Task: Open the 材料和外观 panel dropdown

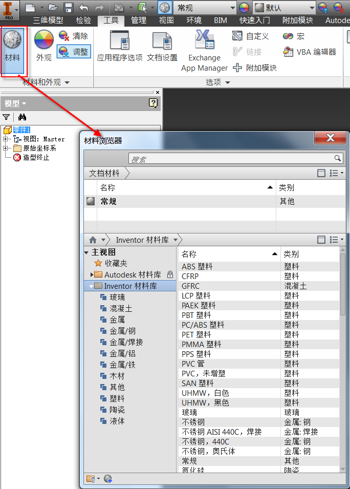Action: point(67,82)
